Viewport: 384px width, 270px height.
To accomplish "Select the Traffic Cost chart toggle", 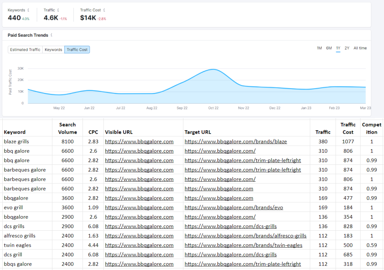I will coord(77,49).
